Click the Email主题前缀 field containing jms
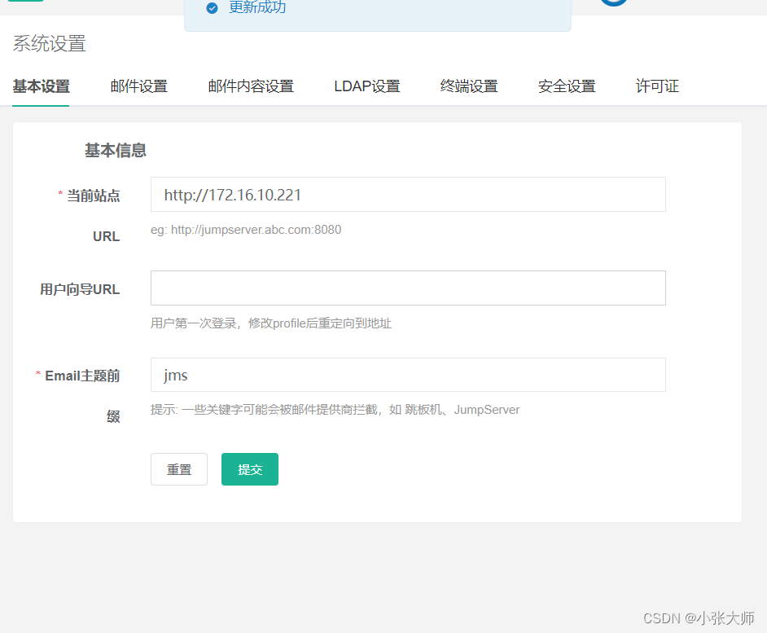767x633 pixels. point(408,375)
